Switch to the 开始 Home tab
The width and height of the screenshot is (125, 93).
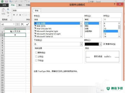point(13,5)
